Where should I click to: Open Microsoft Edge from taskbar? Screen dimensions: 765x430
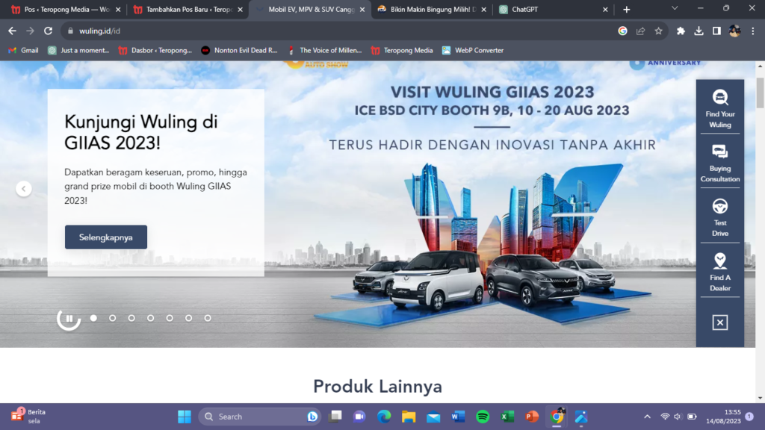384,417
